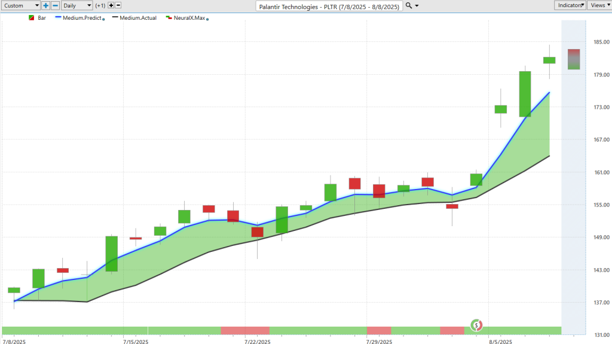Click the dollar sign earnings marker
The width and height of the screenshot is (612, 344).
[476, 325]
